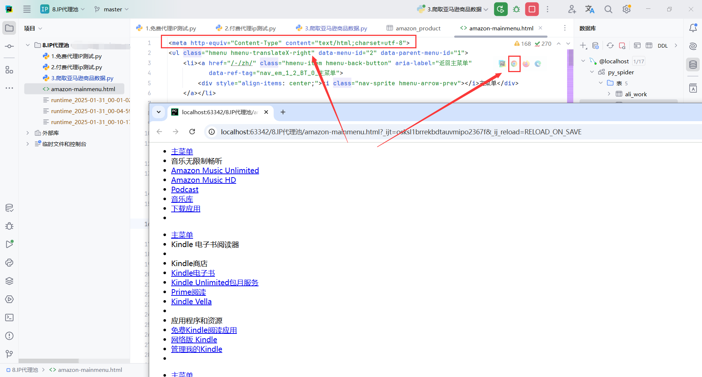This screenshot has width=702, height=377.
Task: Open the Commit tool window icon
Action: point(9,46)
